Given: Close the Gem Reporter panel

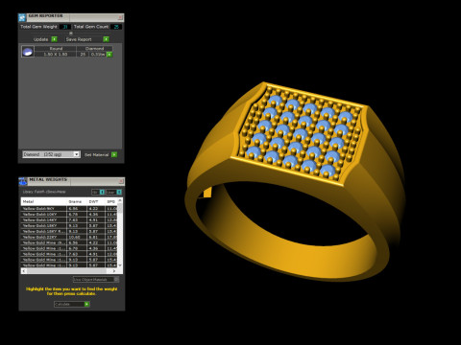Looking at the screenshot, I should coord(120,17).
